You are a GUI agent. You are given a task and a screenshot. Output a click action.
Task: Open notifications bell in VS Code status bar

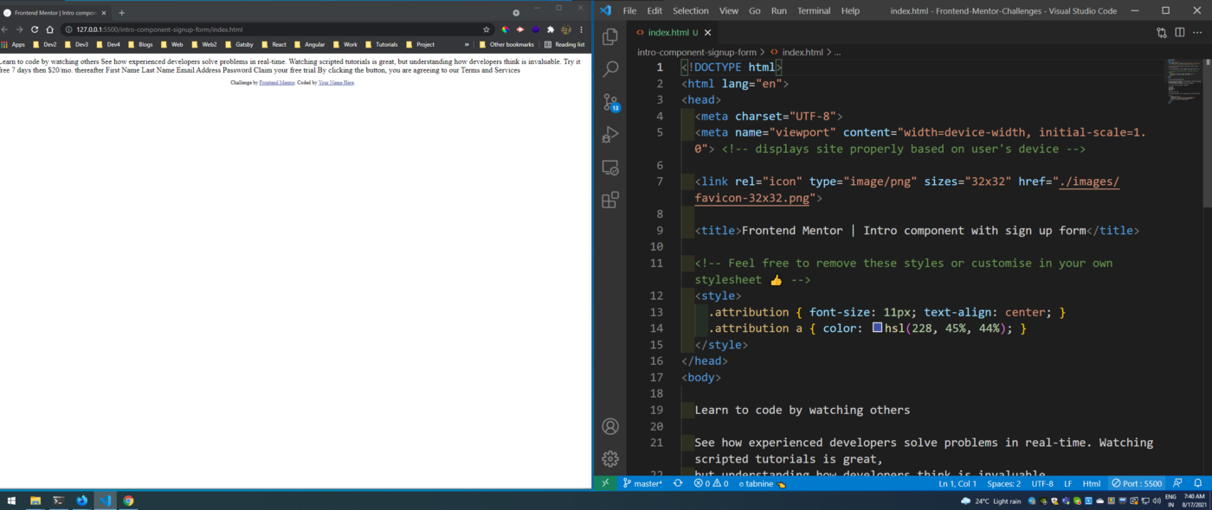pyautogui.click(x=1198, y=484)
